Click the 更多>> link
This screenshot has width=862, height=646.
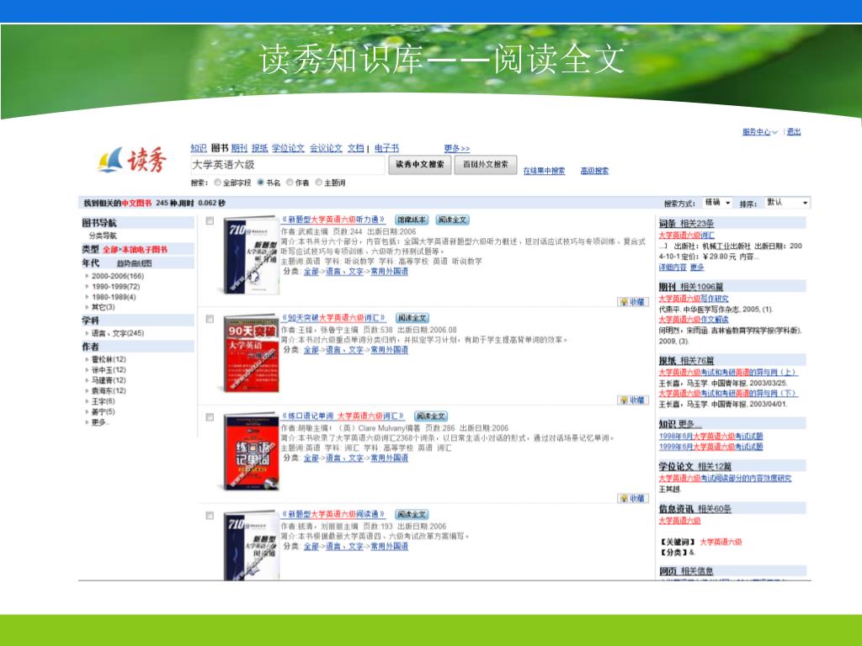pos(457,148)
